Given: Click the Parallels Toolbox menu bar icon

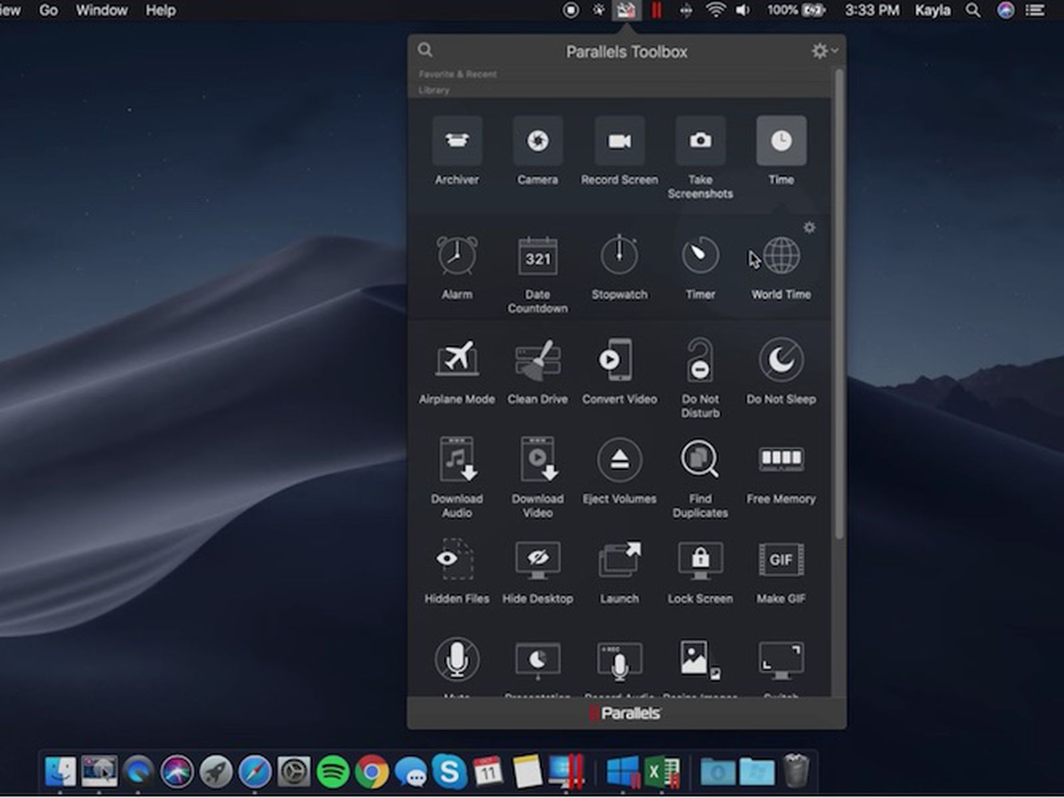Looking at the screenshot, I should (625, 10).
